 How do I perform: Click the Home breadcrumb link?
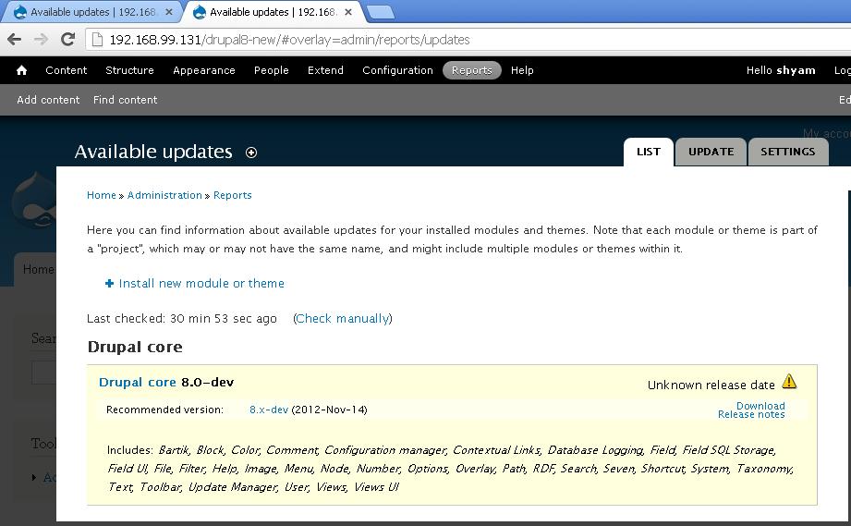click(102, 195)
